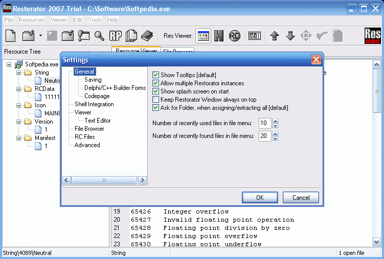
Task: Open the File menu
Action: (9, 20)
